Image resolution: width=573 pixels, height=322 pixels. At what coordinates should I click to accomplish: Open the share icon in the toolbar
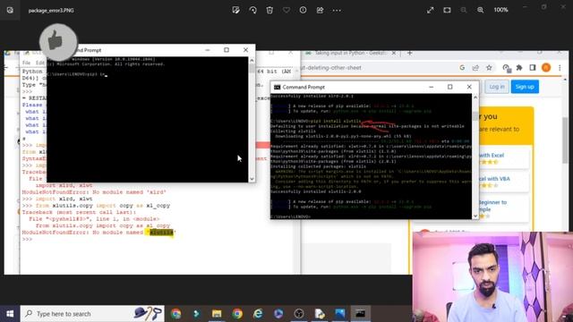[320, 10]
